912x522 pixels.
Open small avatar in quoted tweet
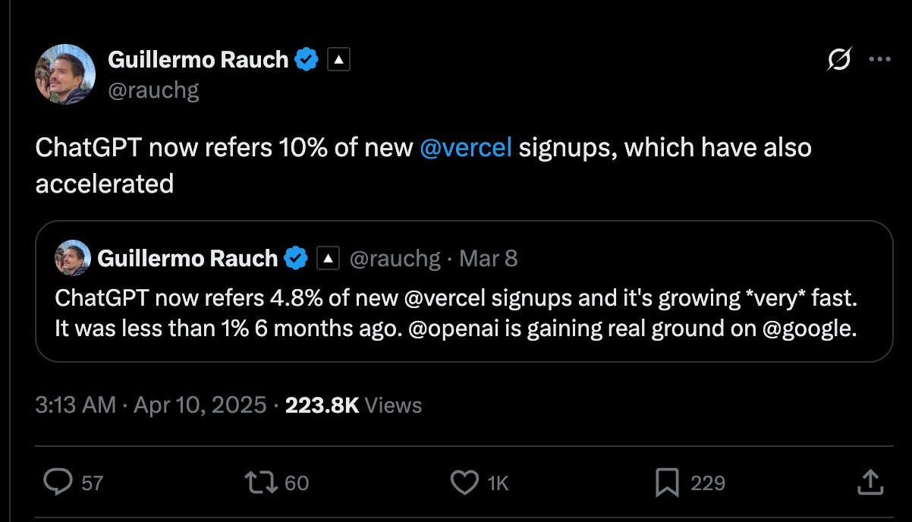point(73,259)
